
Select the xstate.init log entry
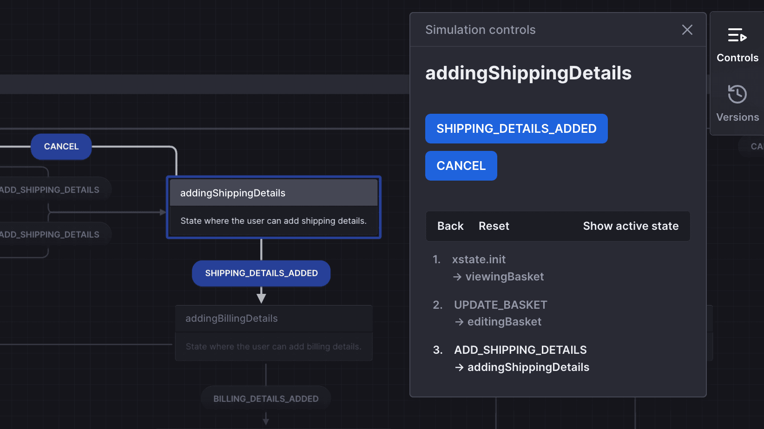click(479, 259)
